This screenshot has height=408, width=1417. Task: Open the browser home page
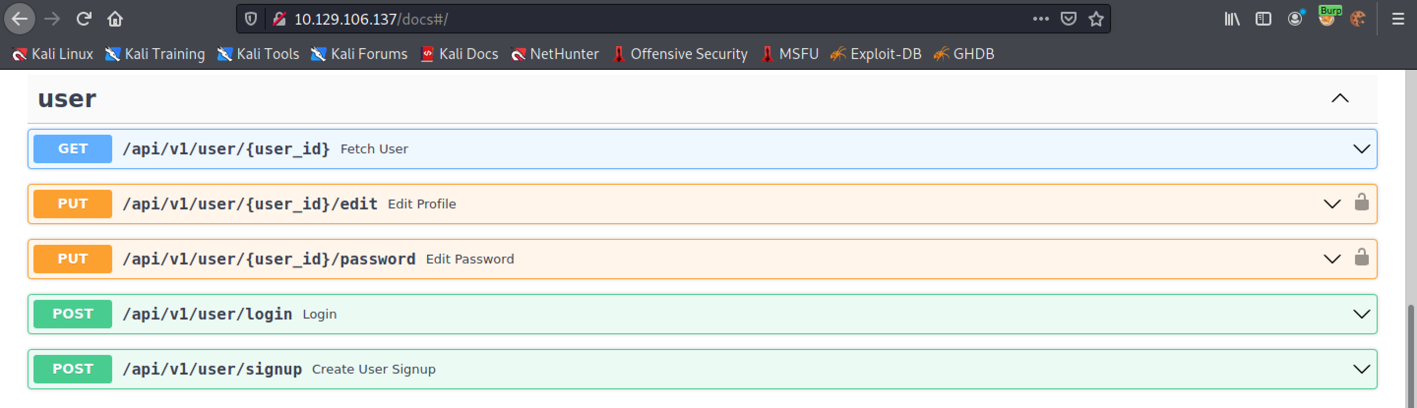115,19
